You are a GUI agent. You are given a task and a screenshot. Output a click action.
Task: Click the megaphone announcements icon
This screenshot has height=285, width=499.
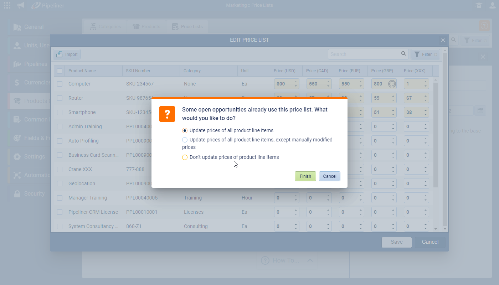click(x=21, y=5)
